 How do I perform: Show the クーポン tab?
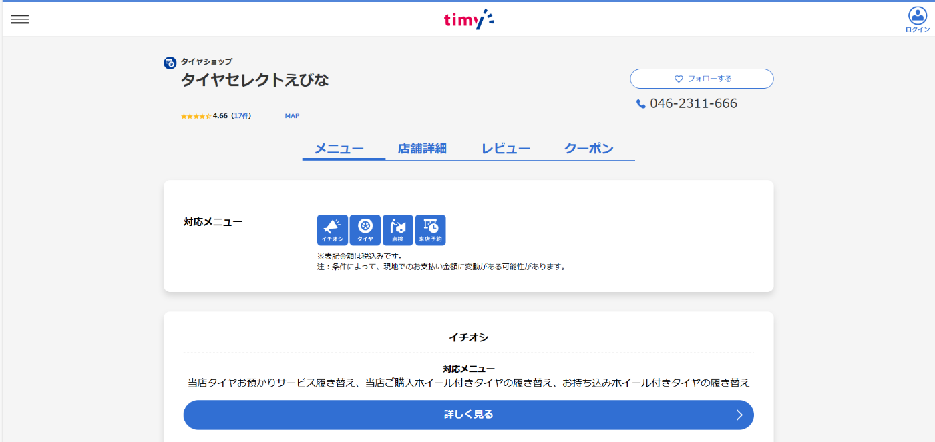pyautogui.click(x=588, y=149)
